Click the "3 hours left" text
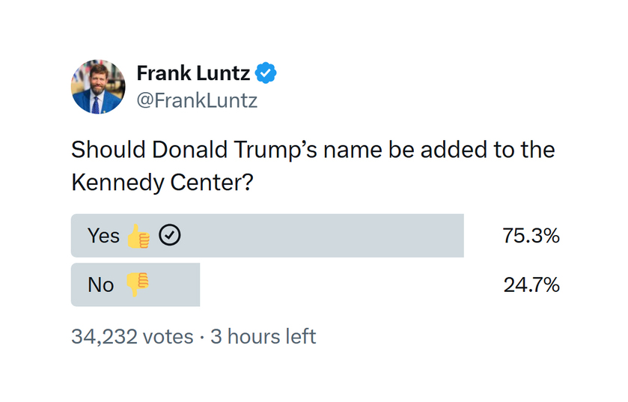 click(263, 337)
